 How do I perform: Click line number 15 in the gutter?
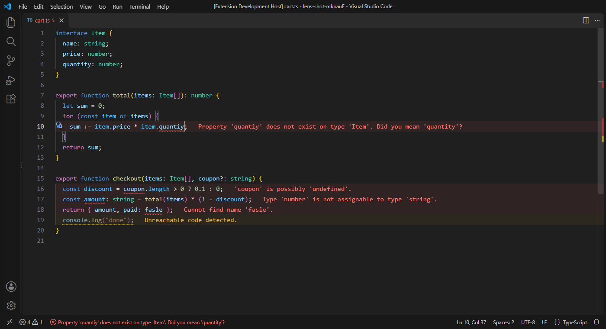pos(41,178)
